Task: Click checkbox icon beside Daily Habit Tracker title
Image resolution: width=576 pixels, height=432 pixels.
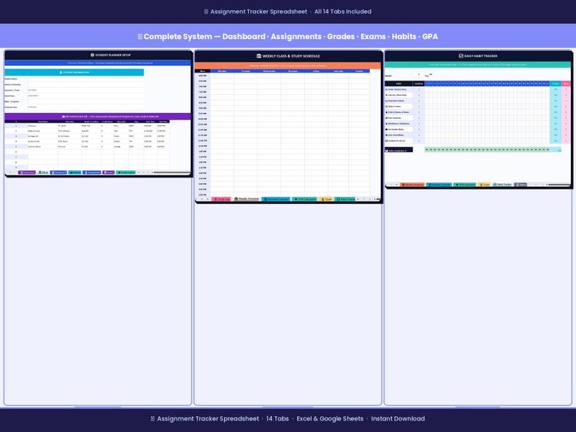Action: coord(461,56)
